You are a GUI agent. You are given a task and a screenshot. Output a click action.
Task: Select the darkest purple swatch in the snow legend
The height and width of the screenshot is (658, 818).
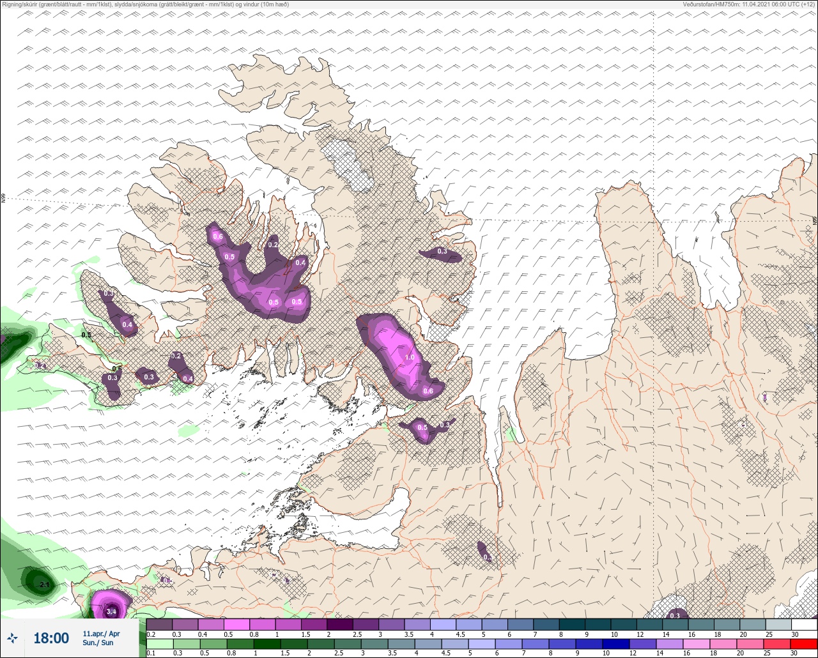tap(339, 624)
